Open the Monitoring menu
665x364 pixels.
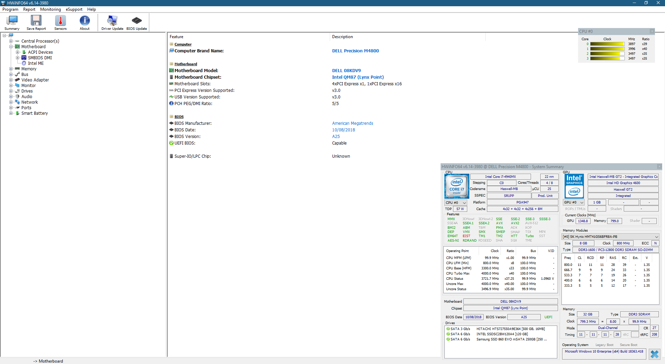(x=50, y=9)
